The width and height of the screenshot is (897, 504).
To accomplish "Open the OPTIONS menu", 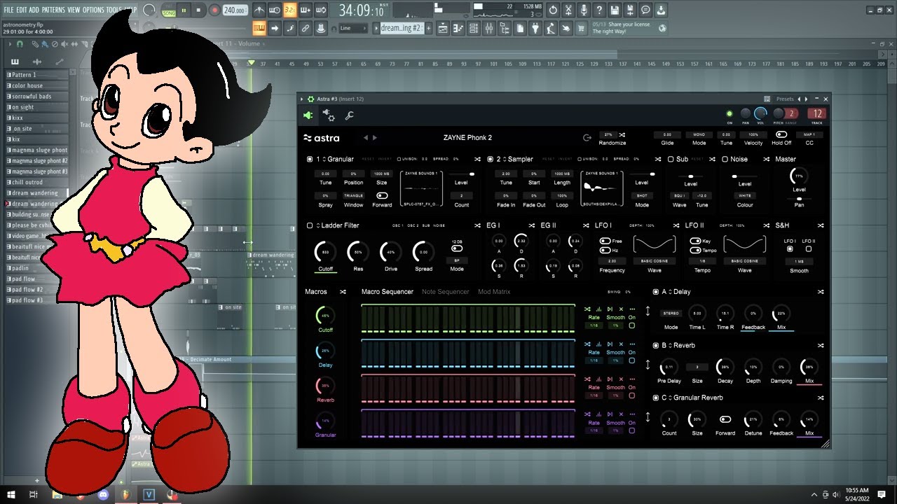I will [x=93, y=10].
